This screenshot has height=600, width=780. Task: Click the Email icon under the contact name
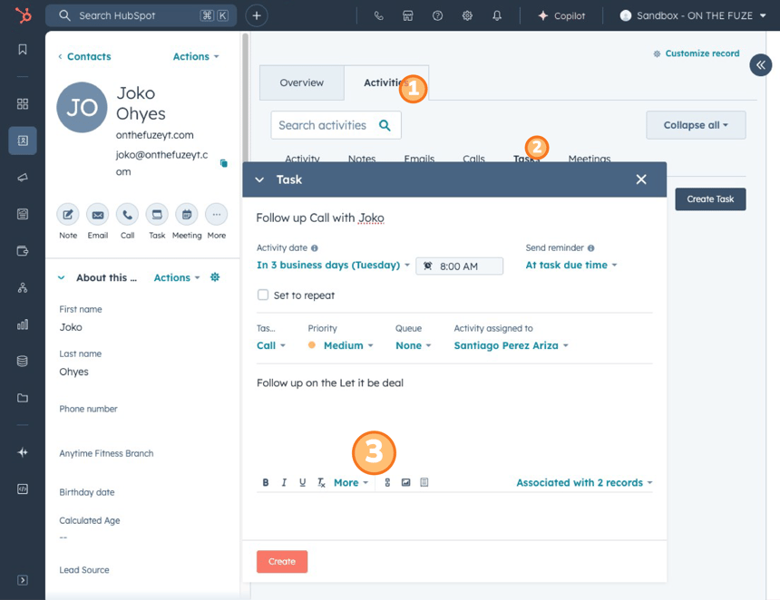[98, 215]
